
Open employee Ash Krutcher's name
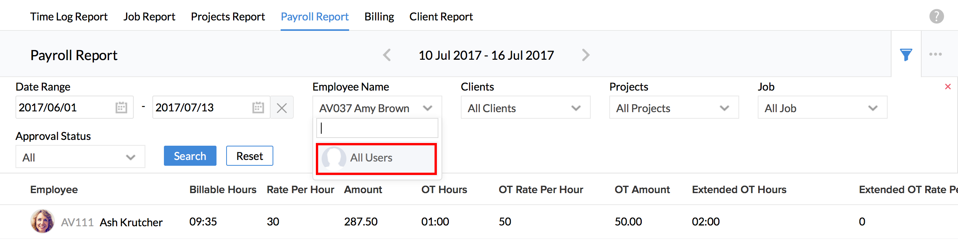click(131, 222)
